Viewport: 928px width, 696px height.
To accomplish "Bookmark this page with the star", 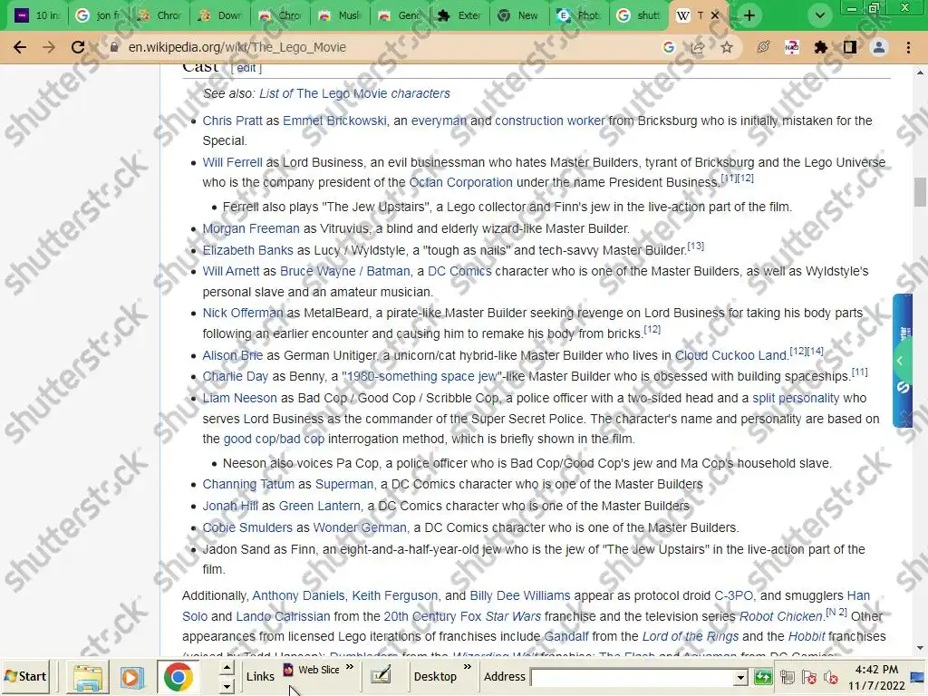I will click(727, 47).
